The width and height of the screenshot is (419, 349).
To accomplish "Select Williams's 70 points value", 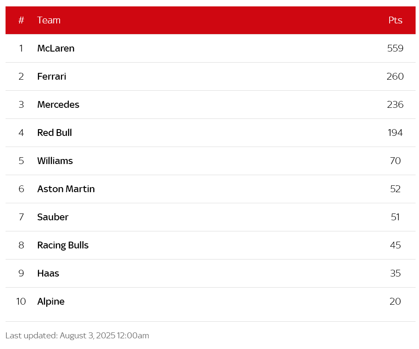I will (x=395, y=161).
